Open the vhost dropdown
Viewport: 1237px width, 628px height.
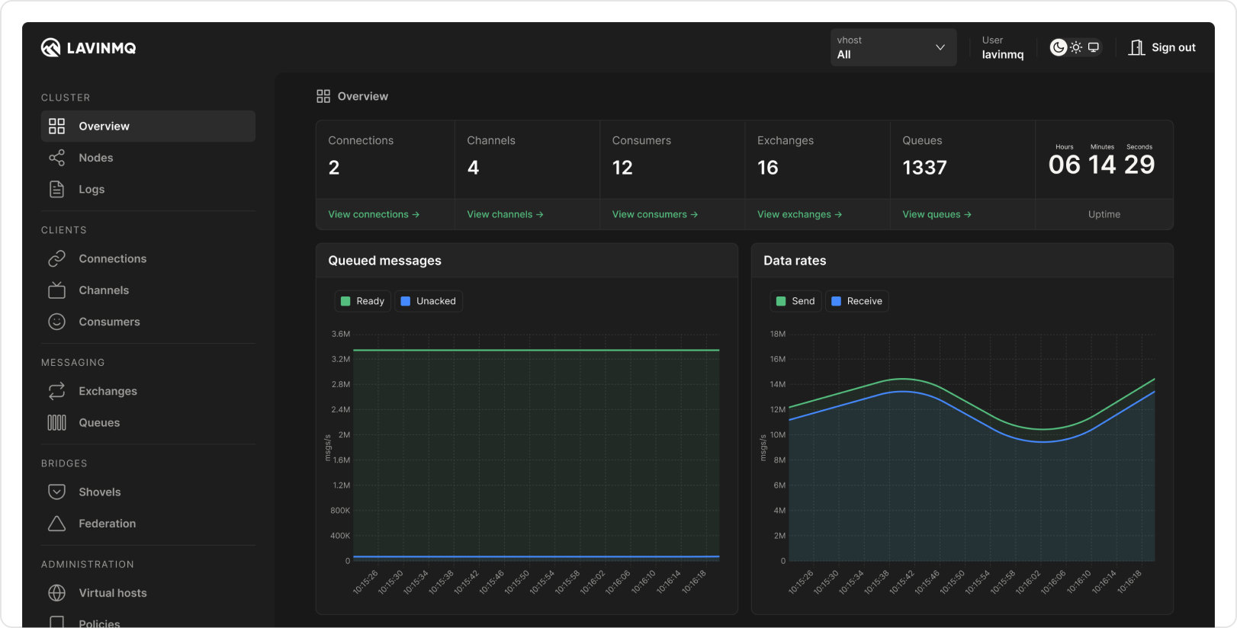click(x=893, y=47)
